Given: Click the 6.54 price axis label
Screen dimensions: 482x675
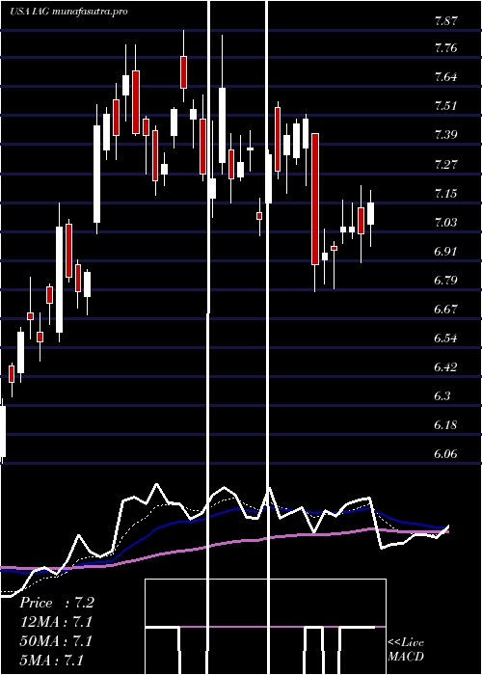Looking at the screenshot, I should tap(445, 337).
